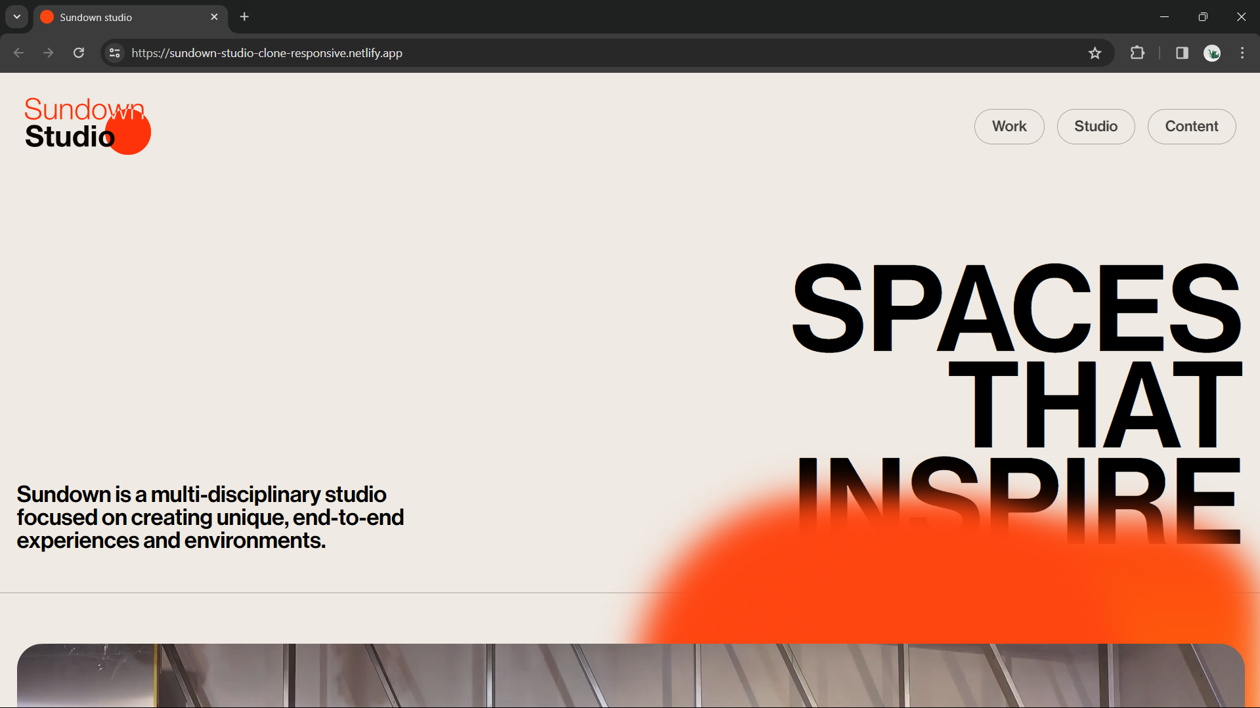Go to the Content navigation button
1260x708 pixels.
1192,127
